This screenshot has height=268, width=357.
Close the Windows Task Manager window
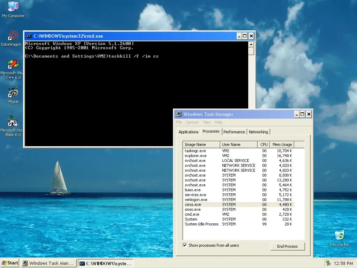coord(309,114)
